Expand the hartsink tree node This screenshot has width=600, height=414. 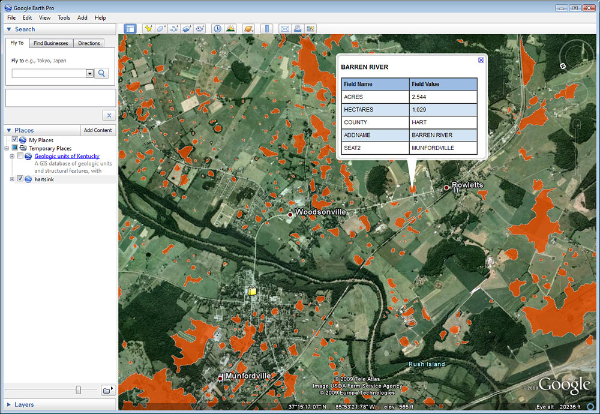[x=12, y=179]
